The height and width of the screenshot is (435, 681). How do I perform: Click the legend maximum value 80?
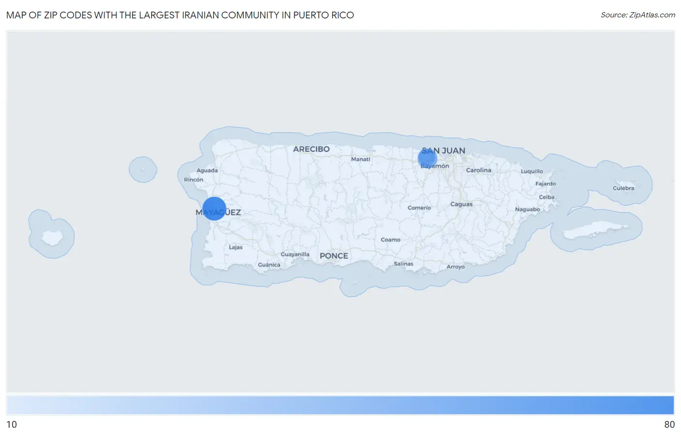[x=669, y=424]
